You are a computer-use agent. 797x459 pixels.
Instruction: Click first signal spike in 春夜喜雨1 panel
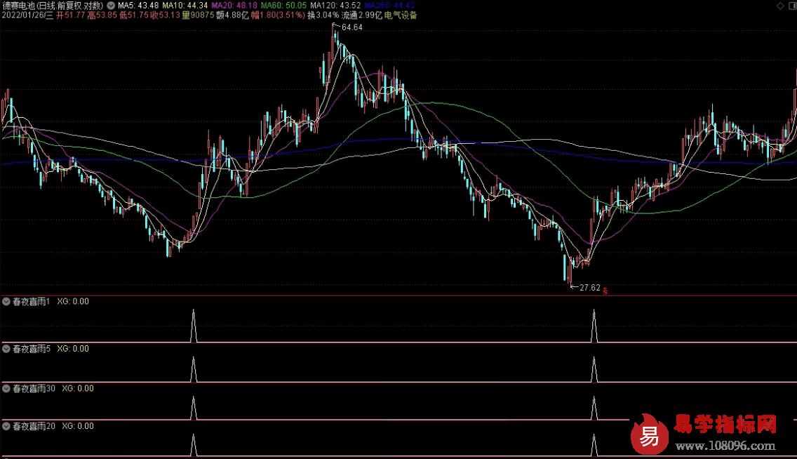coord(194,326)
